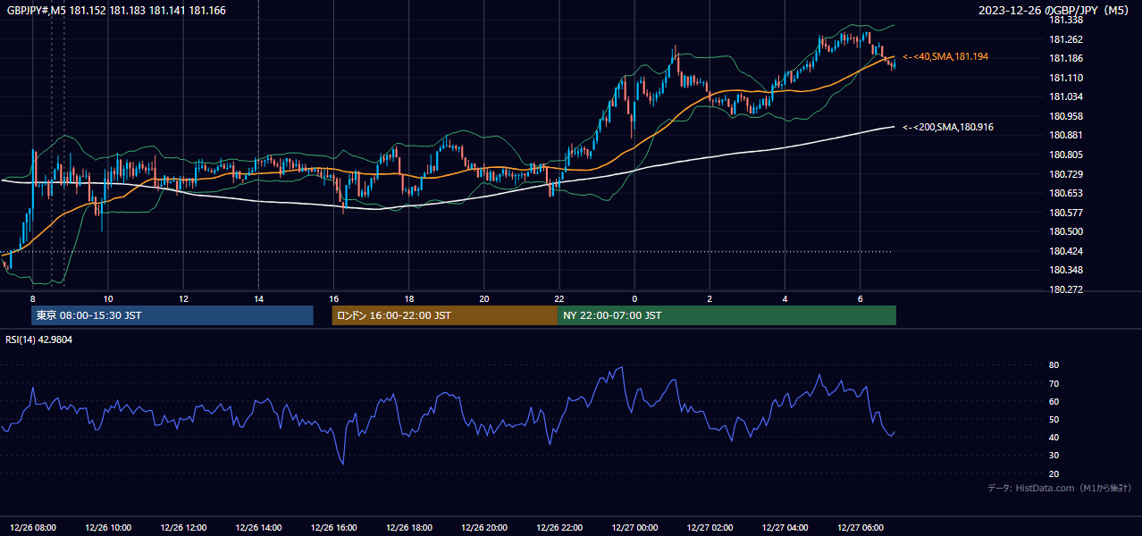
Task: Click hour label 4 under the price chart
Action: [785, 298]
